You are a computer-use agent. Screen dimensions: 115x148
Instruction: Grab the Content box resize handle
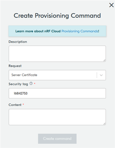click(104, 124)
